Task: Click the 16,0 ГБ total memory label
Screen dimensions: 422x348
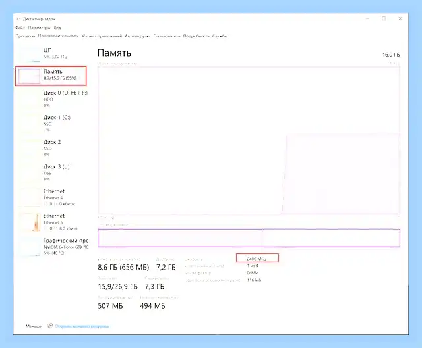Action: [x=391, y=55]
